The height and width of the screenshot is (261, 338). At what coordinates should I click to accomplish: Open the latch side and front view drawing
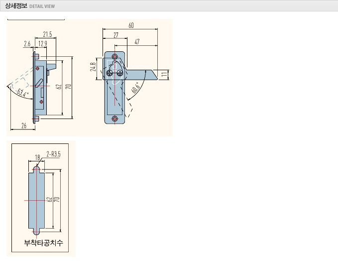click(90, 78)
